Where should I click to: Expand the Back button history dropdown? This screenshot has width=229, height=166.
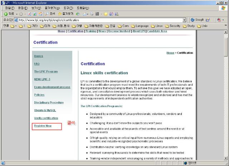(x=17, y=14)
